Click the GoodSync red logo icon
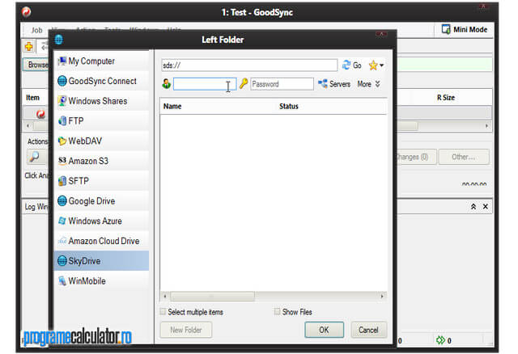Viewport: 518px width, 354px height. click(x=27, y=12)
